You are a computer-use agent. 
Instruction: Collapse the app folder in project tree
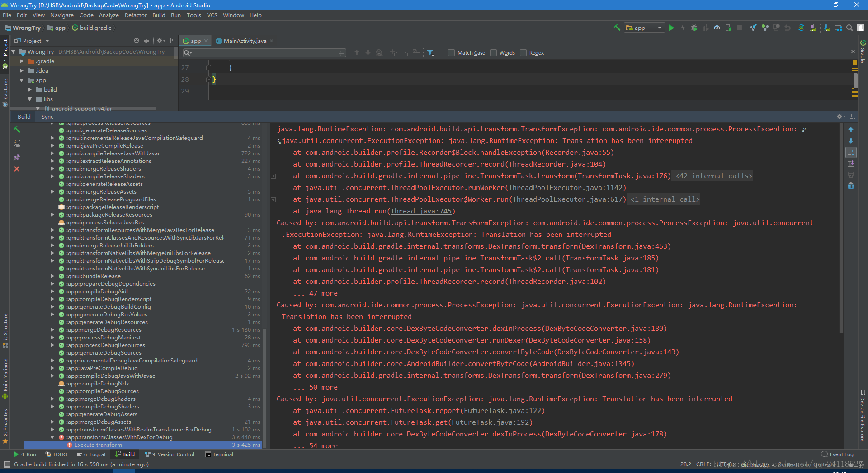click(21, 80)
